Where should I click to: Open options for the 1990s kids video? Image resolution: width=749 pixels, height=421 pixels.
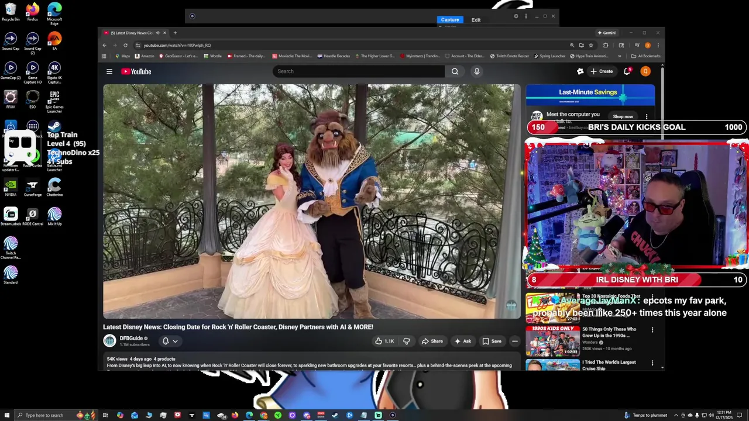pyautogui.click(x=652, y=330)
